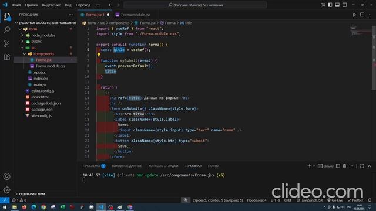Split the terminal pane
This screenshot has height=211, width=376.
338,166
